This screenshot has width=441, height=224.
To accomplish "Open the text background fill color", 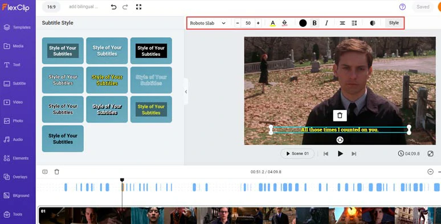I will [284, 23].
